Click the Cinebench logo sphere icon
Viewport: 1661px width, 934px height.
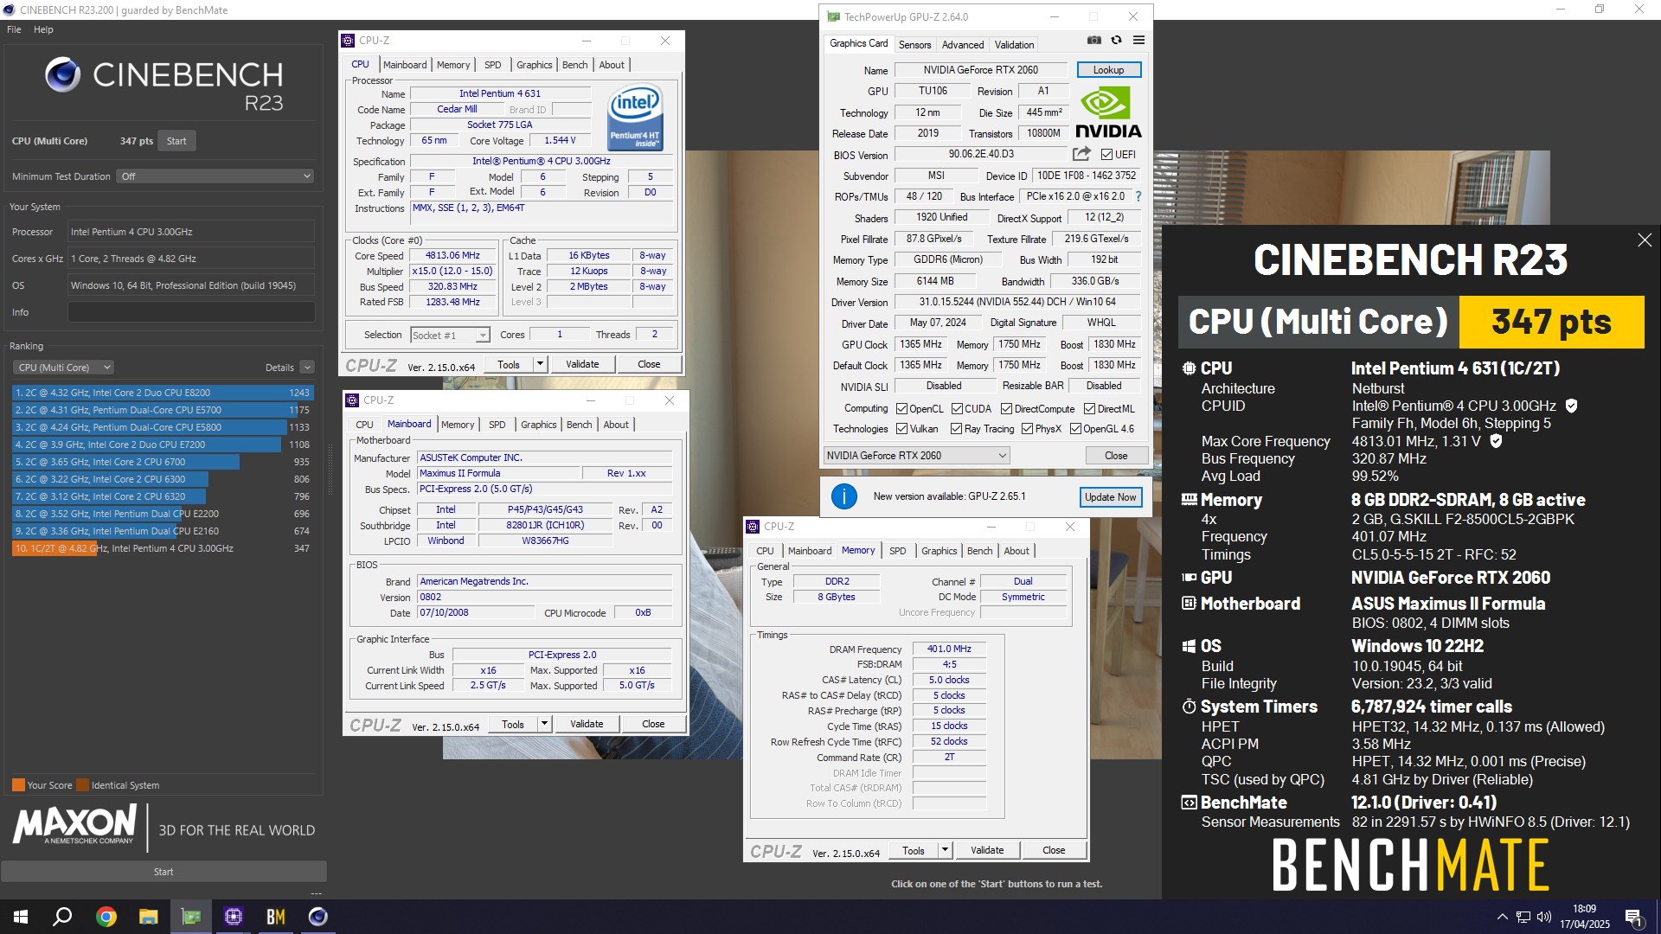(62, 75)
